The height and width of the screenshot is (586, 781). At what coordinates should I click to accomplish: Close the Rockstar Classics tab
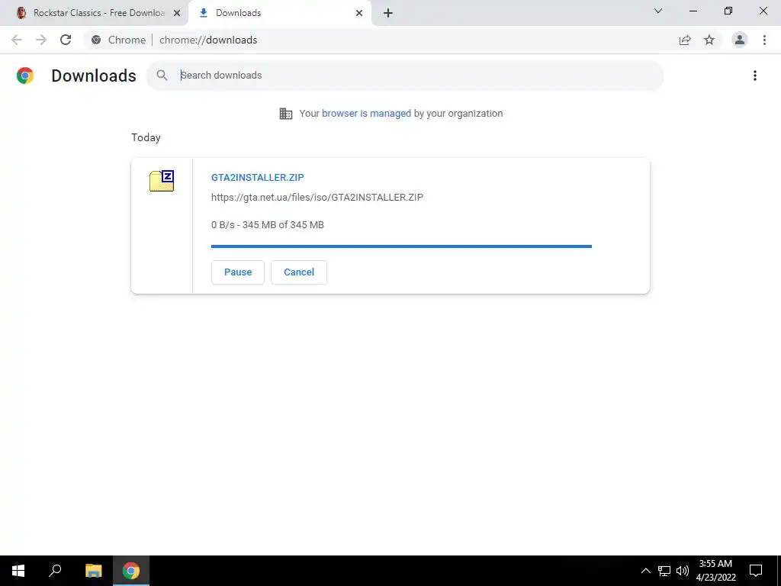click(x=177, y=13)
